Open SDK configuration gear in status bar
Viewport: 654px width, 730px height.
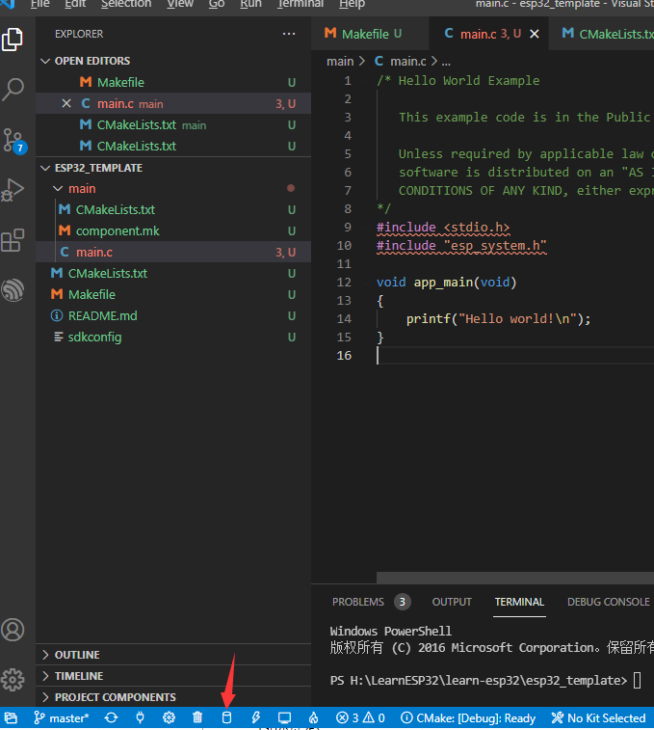169,717
